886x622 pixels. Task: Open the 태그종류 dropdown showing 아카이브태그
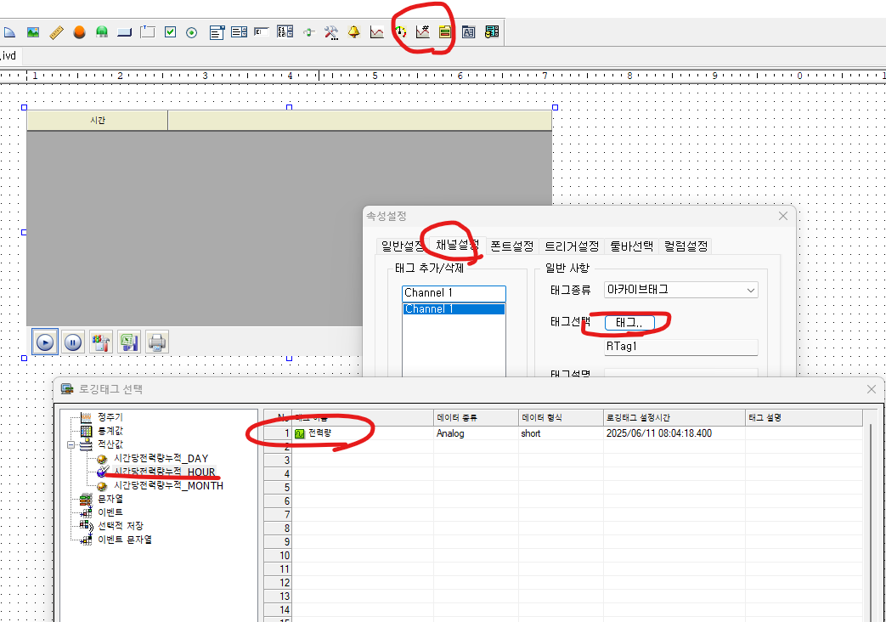coord(751,290)
